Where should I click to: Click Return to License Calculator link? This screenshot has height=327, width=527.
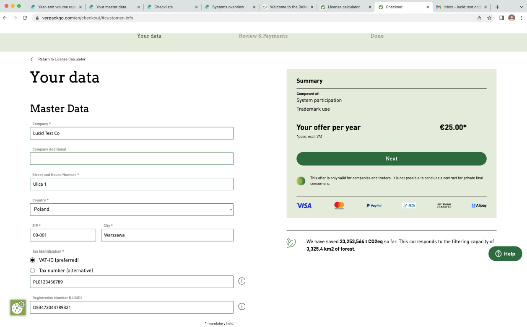[x=62, y=59]
